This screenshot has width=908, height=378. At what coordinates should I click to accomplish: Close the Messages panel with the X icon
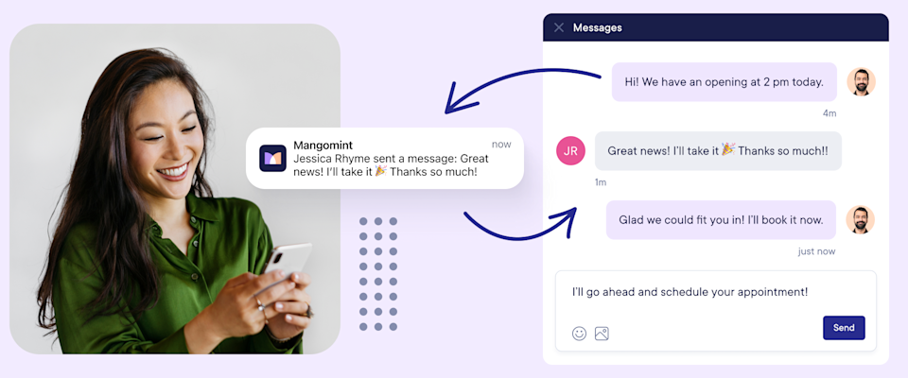(x=559, y=27)
